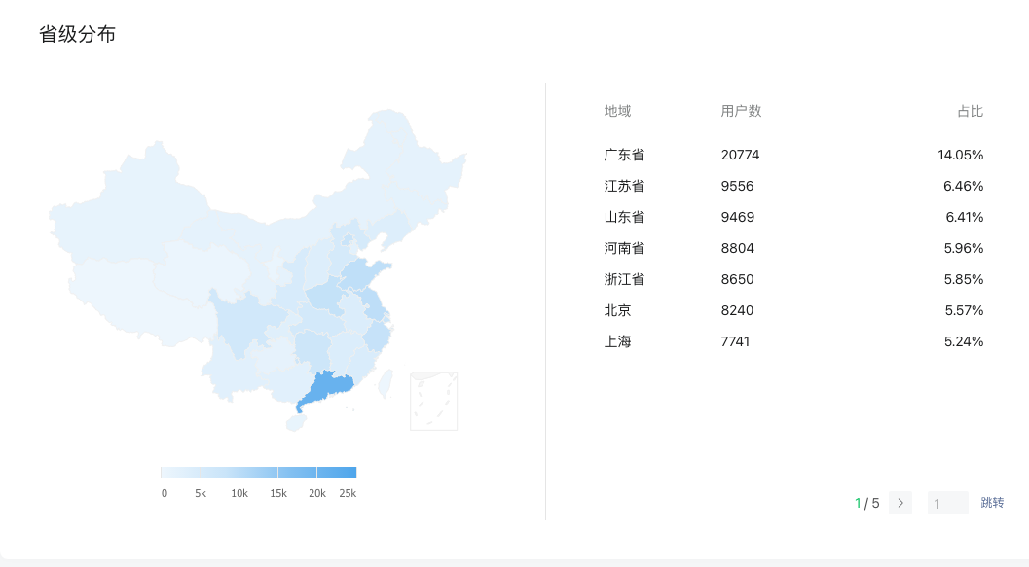Click the 5k legend label
This screenshot has width=1029, height=567.
[x=201, y=494]
